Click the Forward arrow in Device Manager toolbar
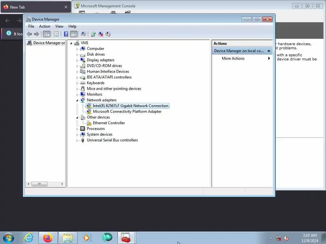326x244 pixels. pyautogui.click(x=37, y=34)
